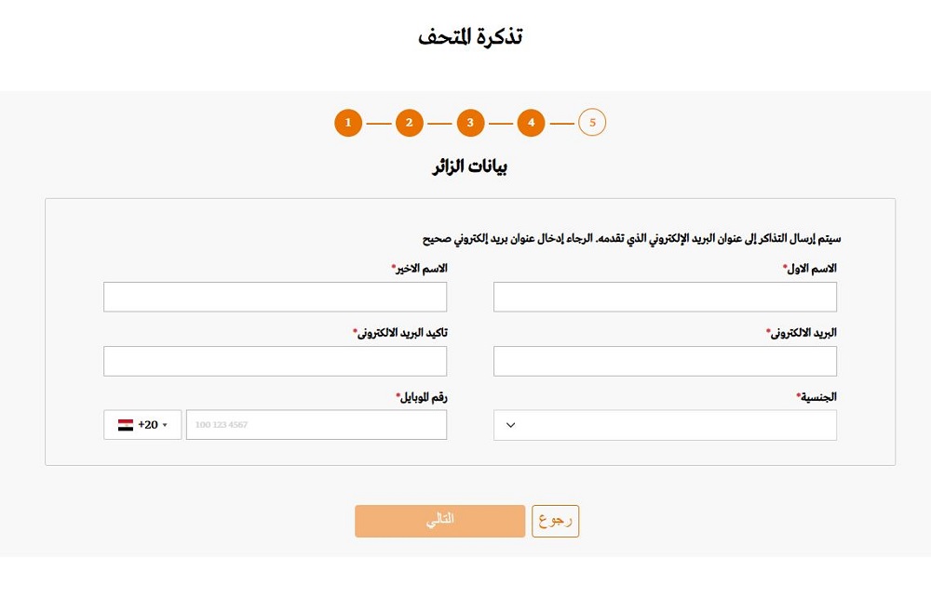The height and width of the screenshot is (597, 931).
Task: Click the mobile number input field
Action: tap(316, 425)
